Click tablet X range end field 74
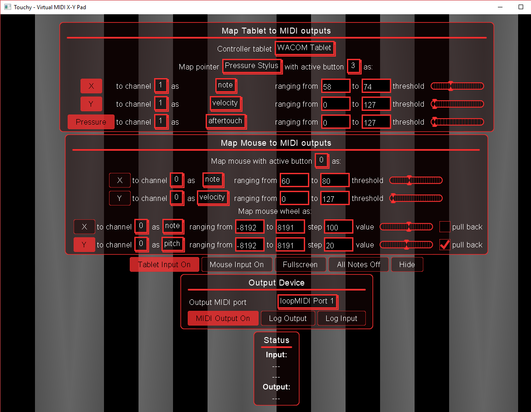This screenshot has width=531, height=412. click(376, 86)
